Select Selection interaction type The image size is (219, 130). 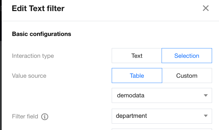(187, 56)
